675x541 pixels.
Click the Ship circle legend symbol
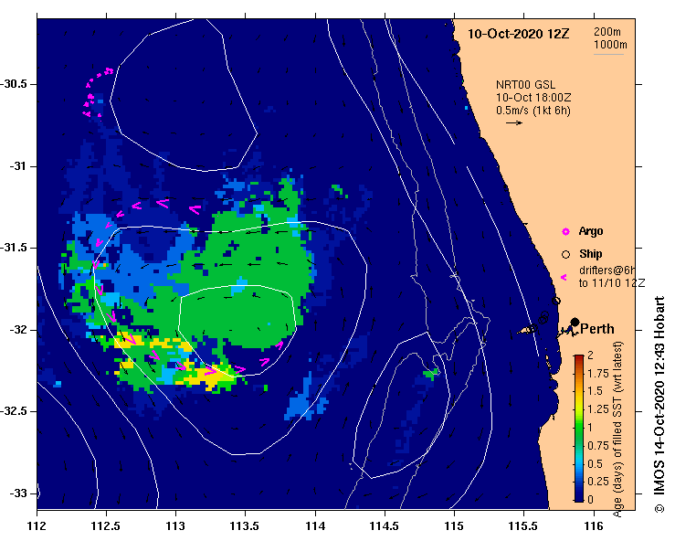tap(565, 255)
